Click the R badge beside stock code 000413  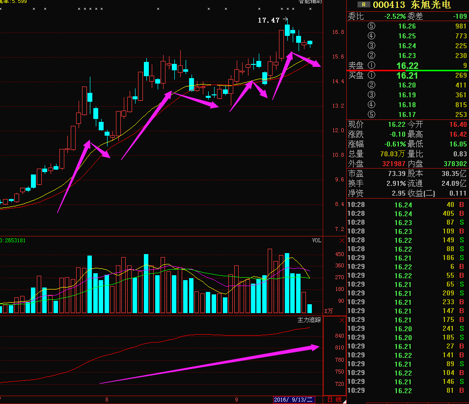coord(363,5)
